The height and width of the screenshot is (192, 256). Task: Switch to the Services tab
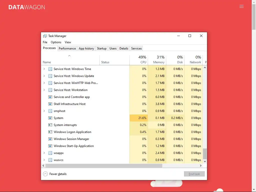coord(136,48)
